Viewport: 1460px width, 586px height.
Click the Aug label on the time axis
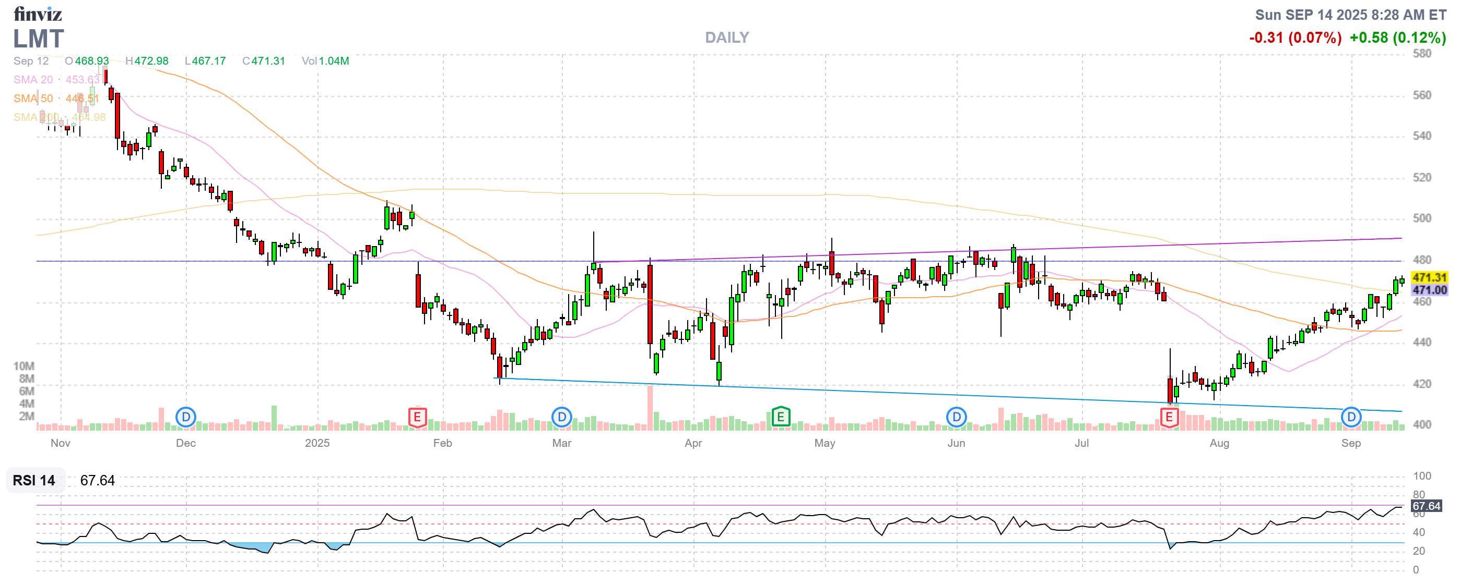[x=1219, y=443]
